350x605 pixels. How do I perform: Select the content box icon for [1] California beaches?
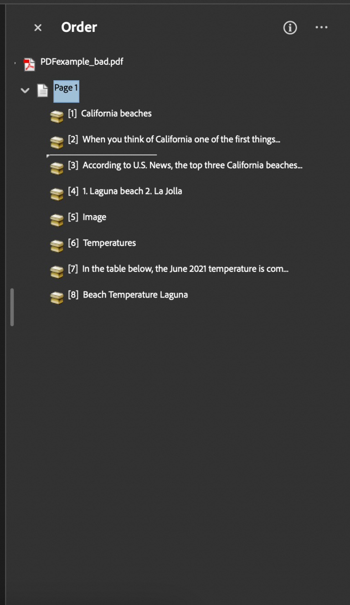pos(57,116)
